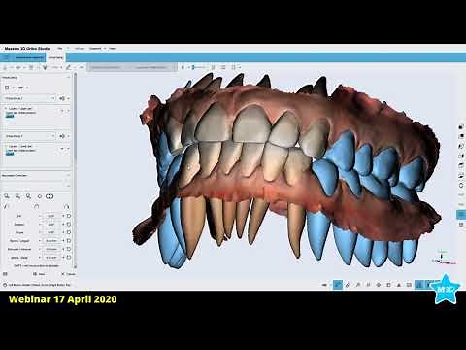Viewport: 466px width, 350px height.
Task: Click the V-shaped tooth icon in top toolbar
Action: tap(45, 67)
